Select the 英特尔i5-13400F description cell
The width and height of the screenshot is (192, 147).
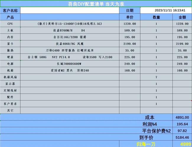[x=70, y=24]
